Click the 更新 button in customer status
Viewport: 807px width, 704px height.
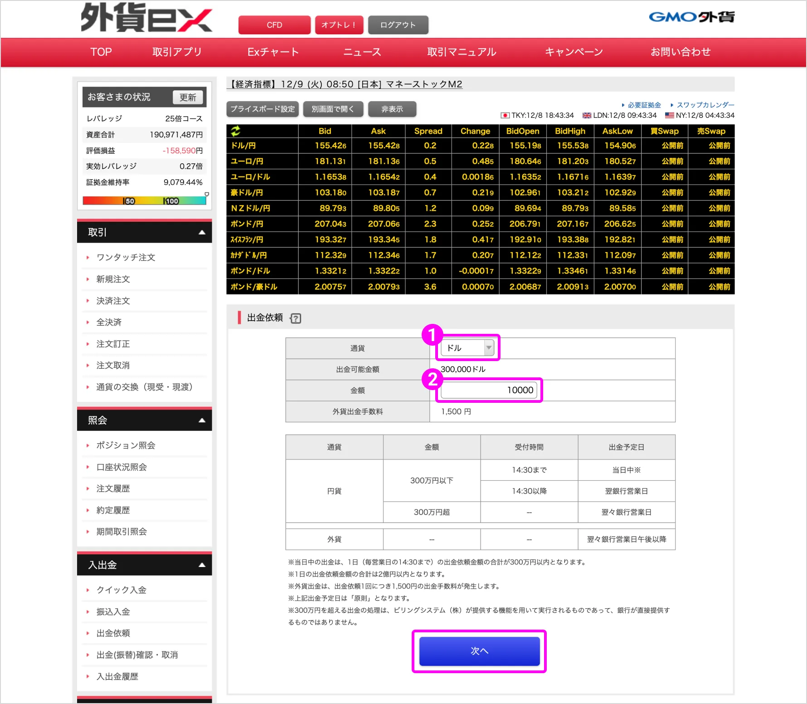[x=188, y=97]
